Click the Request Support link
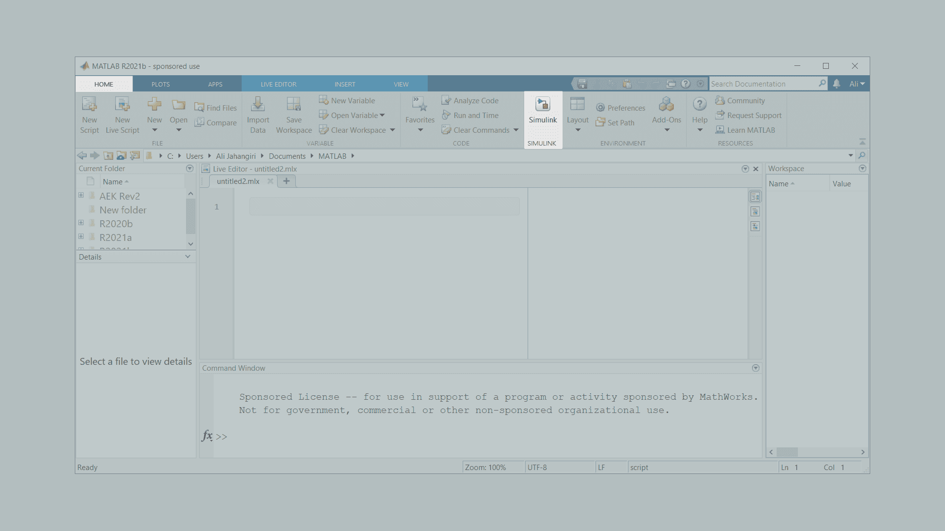 (754, 115)
